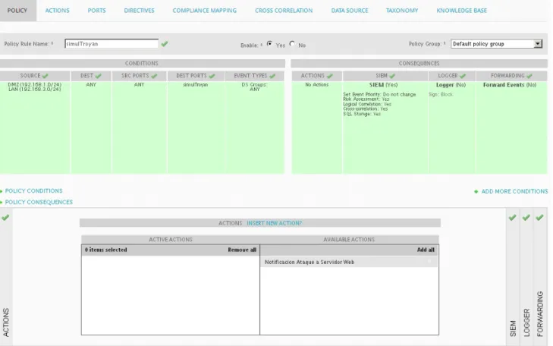Open the Actions tab
Viewport: 553px width, 346px height.
(x=57, y=11)
